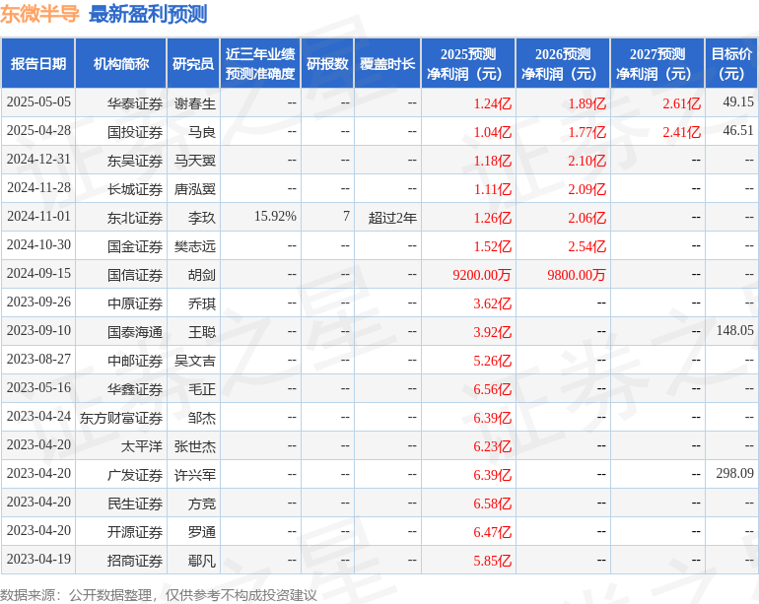Select the 近三年业绩预测准确度 column header
Image resolution: width=759 pixels, height=604 pixels.
pos(260,63)
